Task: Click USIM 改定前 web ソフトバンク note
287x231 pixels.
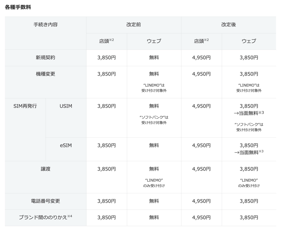Action: point(154,120)
